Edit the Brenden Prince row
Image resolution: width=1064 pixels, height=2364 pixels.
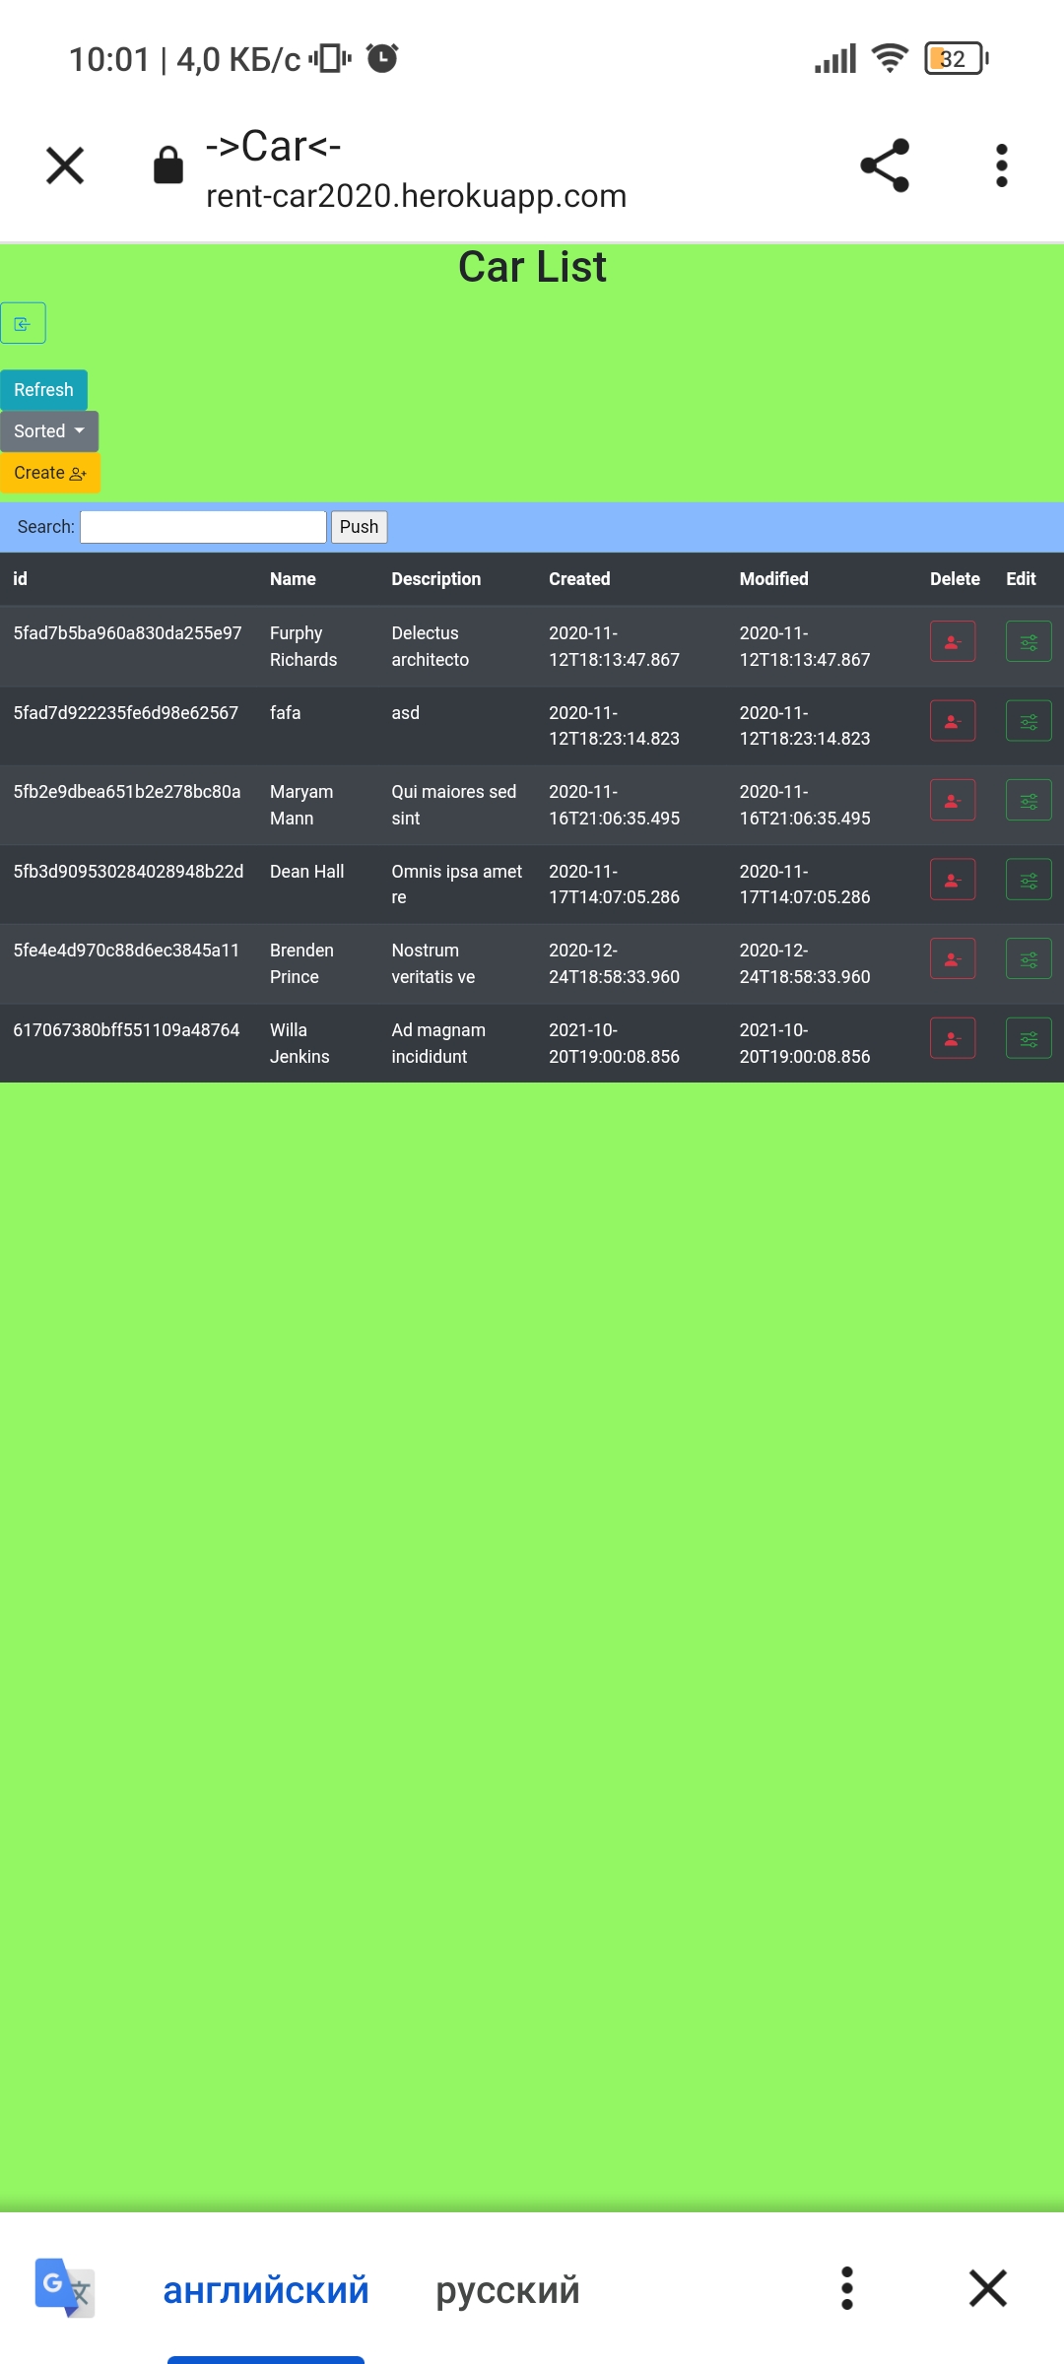point(1029,958)
